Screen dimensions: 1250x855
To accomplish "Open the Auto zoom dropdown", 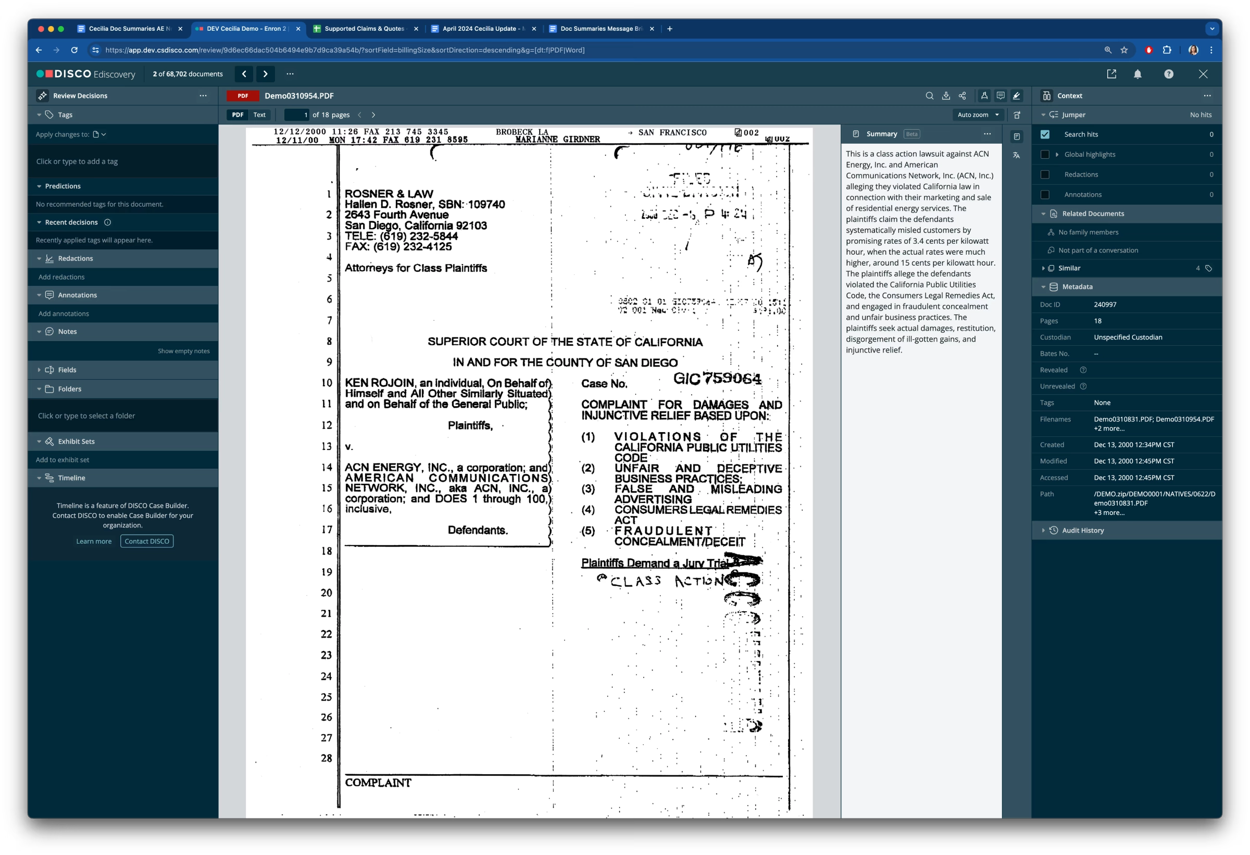I will click(977, 115).
